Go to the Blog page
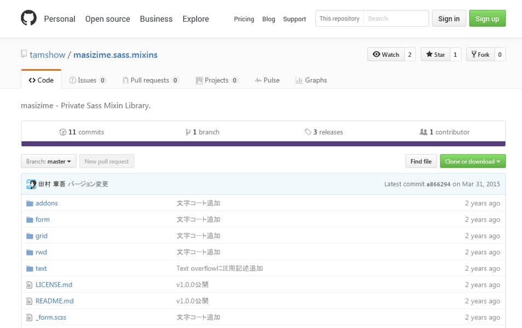The height and width of the screenshot is (328, 522). tap(269, 19)
